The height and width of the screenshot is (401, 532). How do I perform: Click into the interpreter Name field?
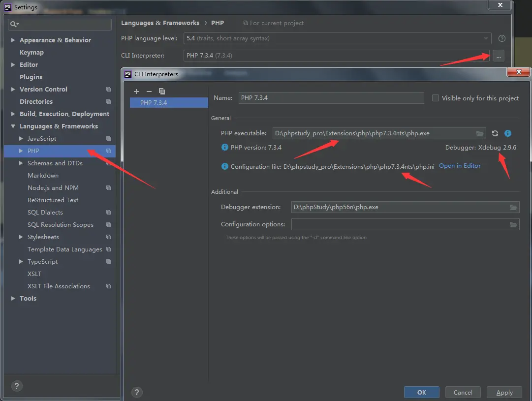[x=331, y=98]
